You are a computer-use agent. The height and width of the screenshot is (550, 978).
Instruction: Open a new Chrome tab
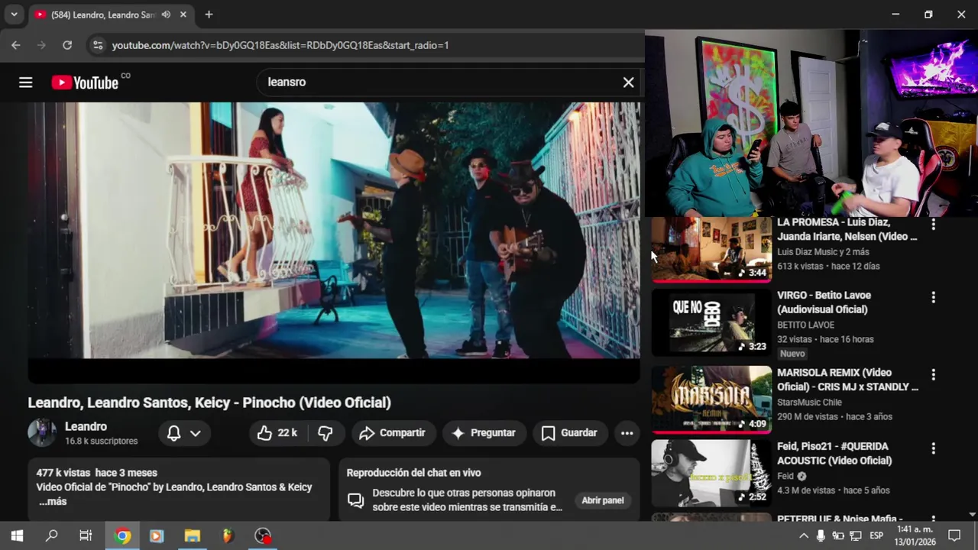tap(209, 15)
